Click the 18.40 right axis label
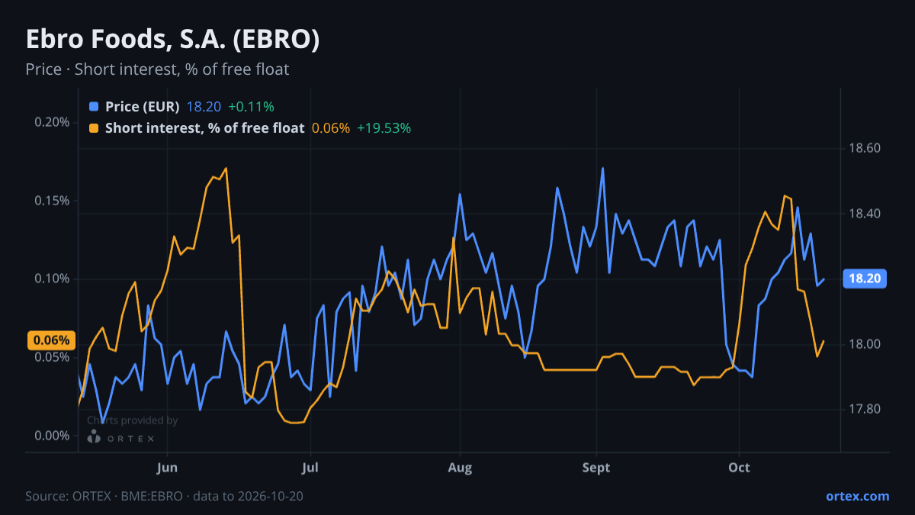 click(x=865, y=214)
